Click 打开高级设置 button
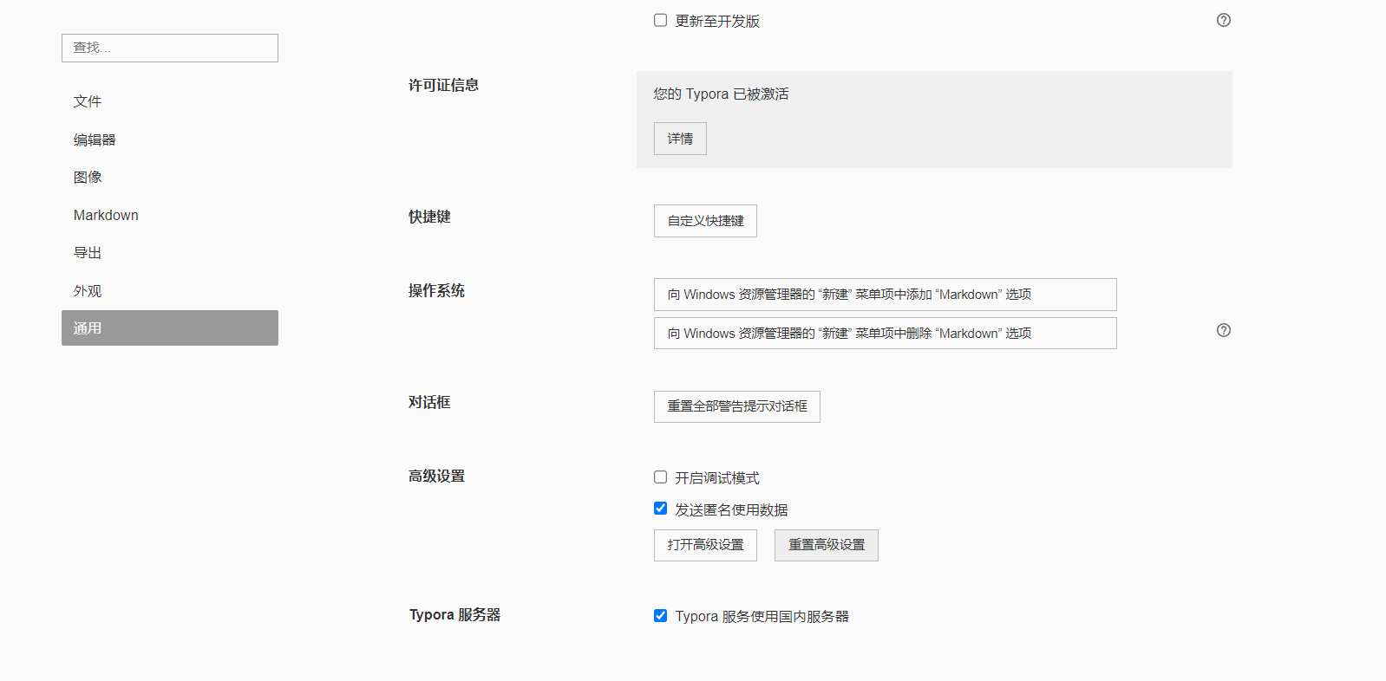 pyautogui.click(x=705, y=545)
